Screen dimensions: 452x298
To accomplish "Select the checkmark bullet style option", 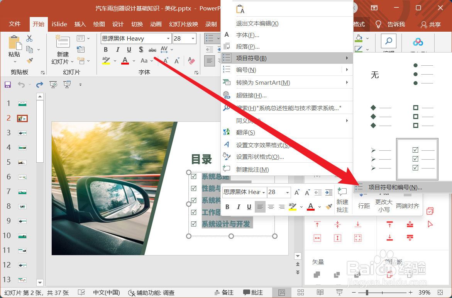I will click(417, 159).
